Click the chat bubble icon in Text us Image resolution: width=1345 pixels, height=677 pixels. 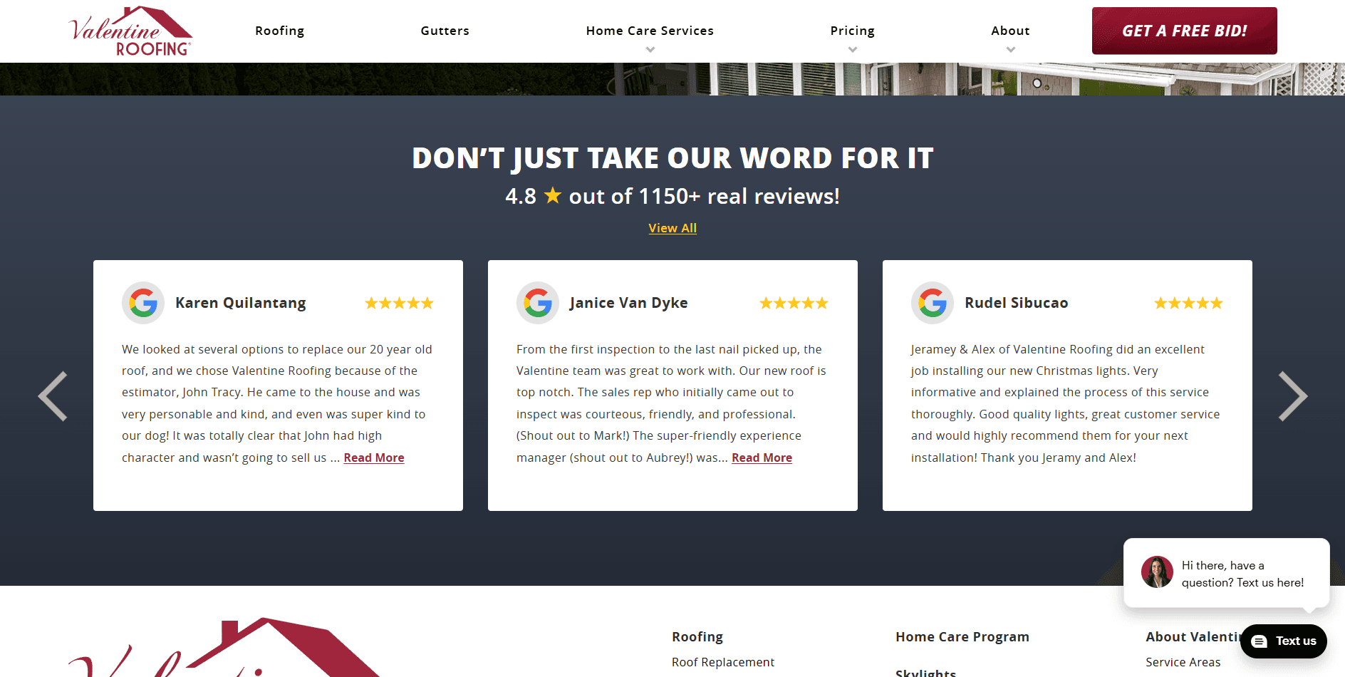tap(1260, 641)
